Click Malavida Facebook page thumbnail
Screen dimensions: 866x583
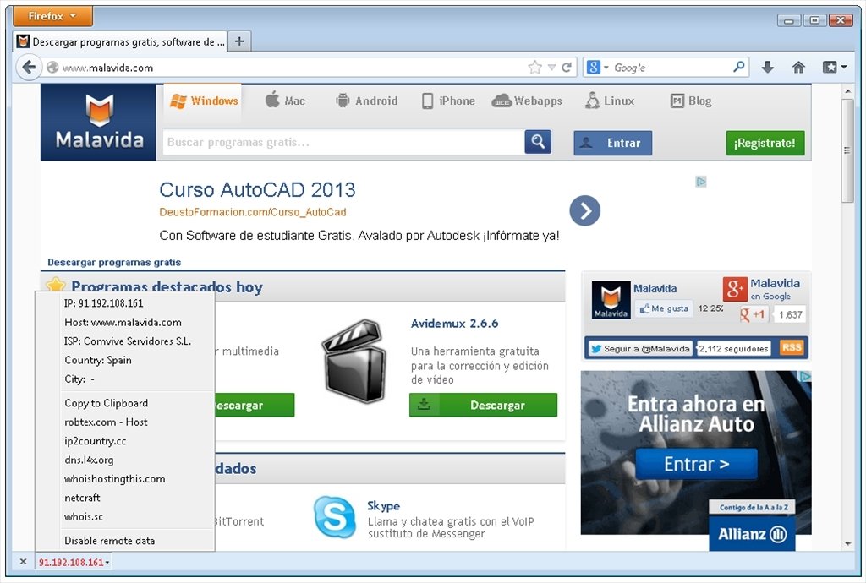tap(611, 300)
